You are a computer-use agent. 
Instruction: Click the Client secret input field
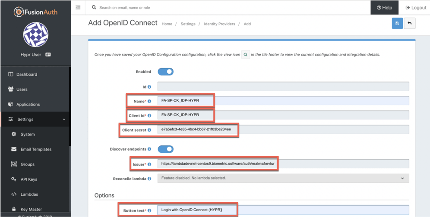(283, 130)
